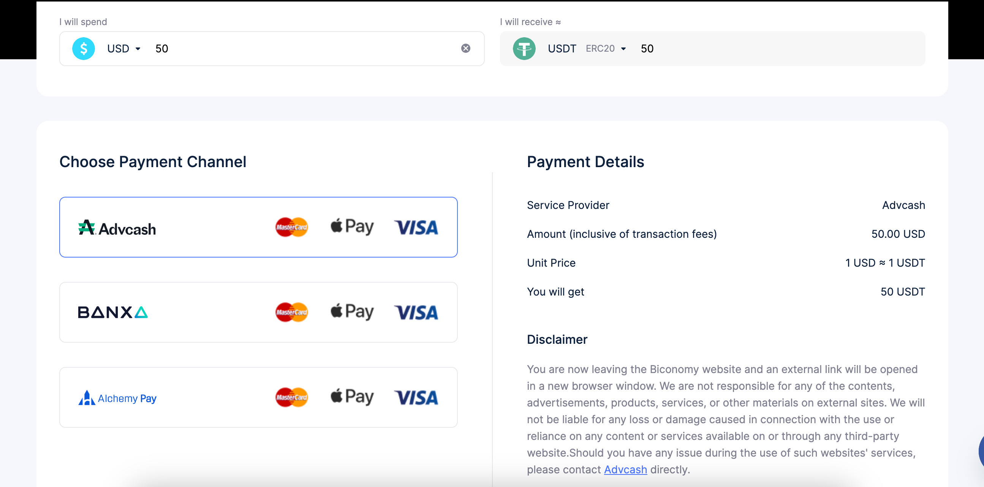Screen dimensions: 984x487
Task: Click the MasterCard icon in the Banxa row
Action: click(291, 312)
